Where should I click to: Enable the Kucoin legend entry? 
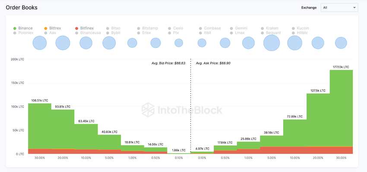point(303,28)
